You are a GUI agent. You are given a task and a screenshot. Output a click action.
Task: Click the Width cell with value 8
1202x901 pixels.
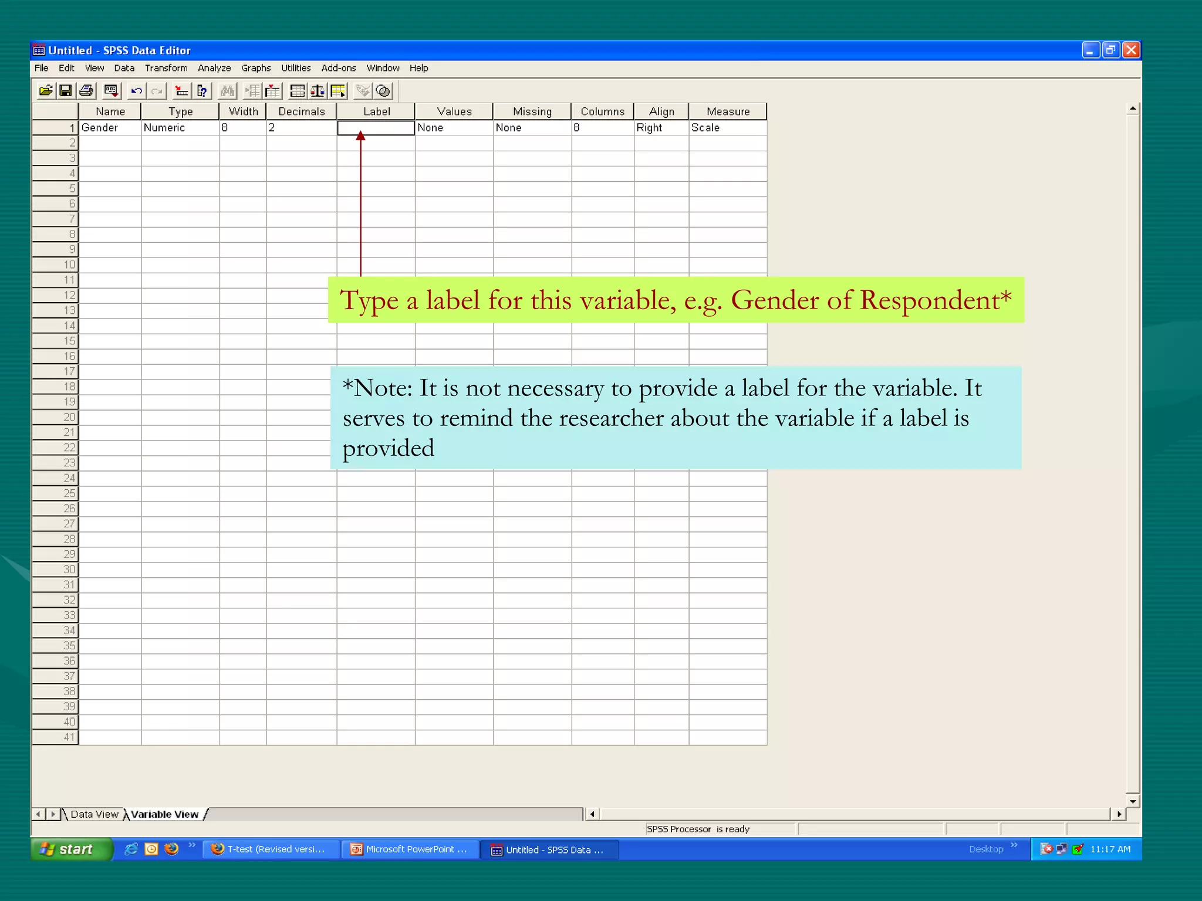point(243,128)
